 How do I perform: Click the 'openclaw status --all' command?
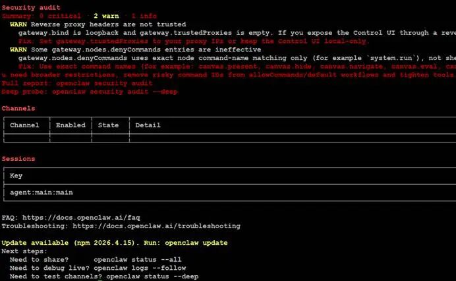[x=137, y=260]
